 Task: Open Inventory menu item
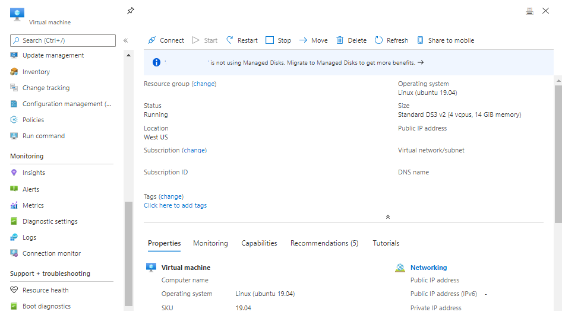coord(36,72)
